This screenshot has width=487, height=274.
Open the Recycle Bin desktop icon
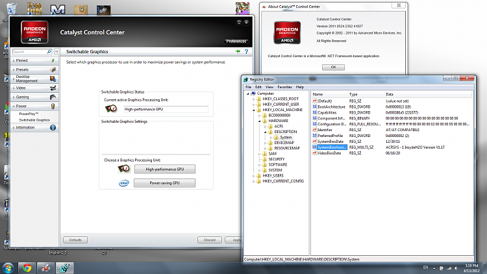coord(12,8)
